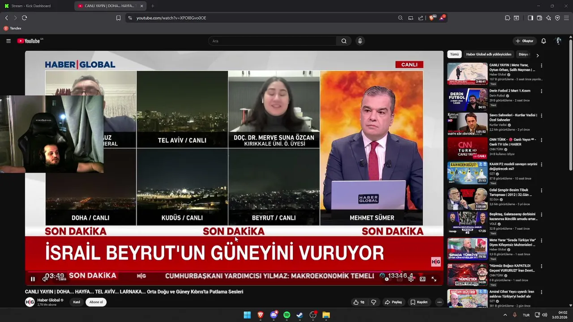Screen dimensions: 573x322
Task: Select the 'Tümü' filter chip
Action: click(x=454, y=55)
